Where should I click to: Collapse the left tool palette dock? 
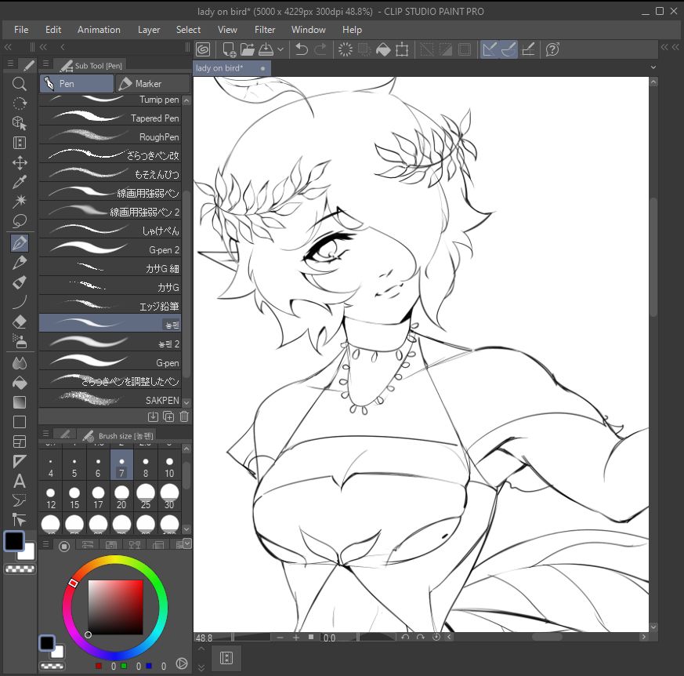coord(8,47)
